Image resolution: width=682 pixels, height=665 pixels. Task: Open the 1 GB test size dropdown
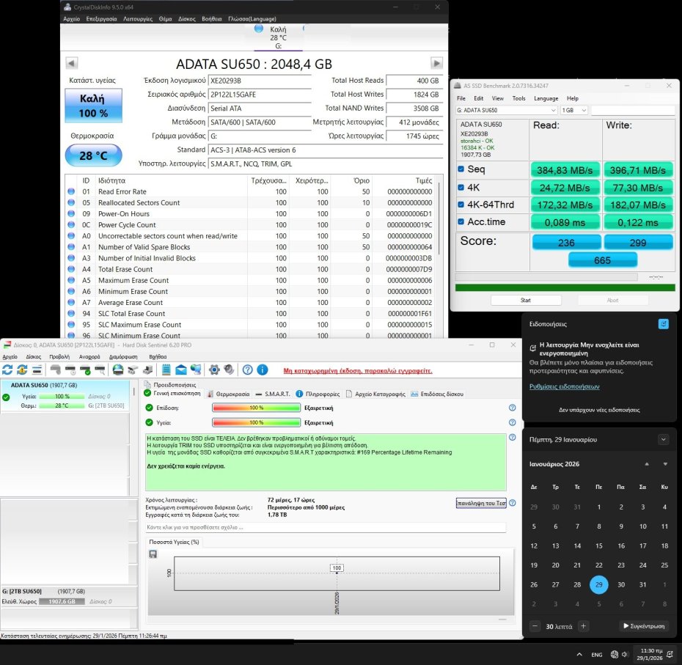573,110
